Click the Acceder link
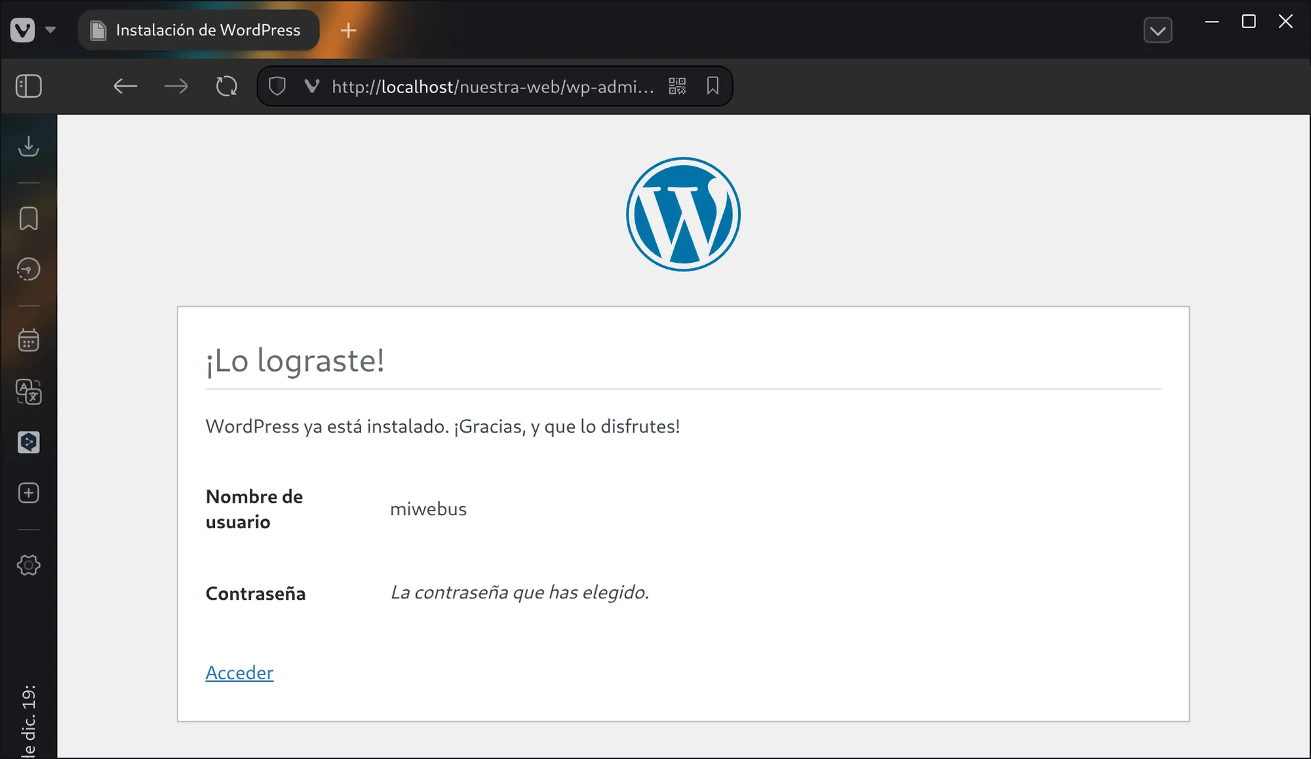The image size is (1311, 759). point(239,672)
